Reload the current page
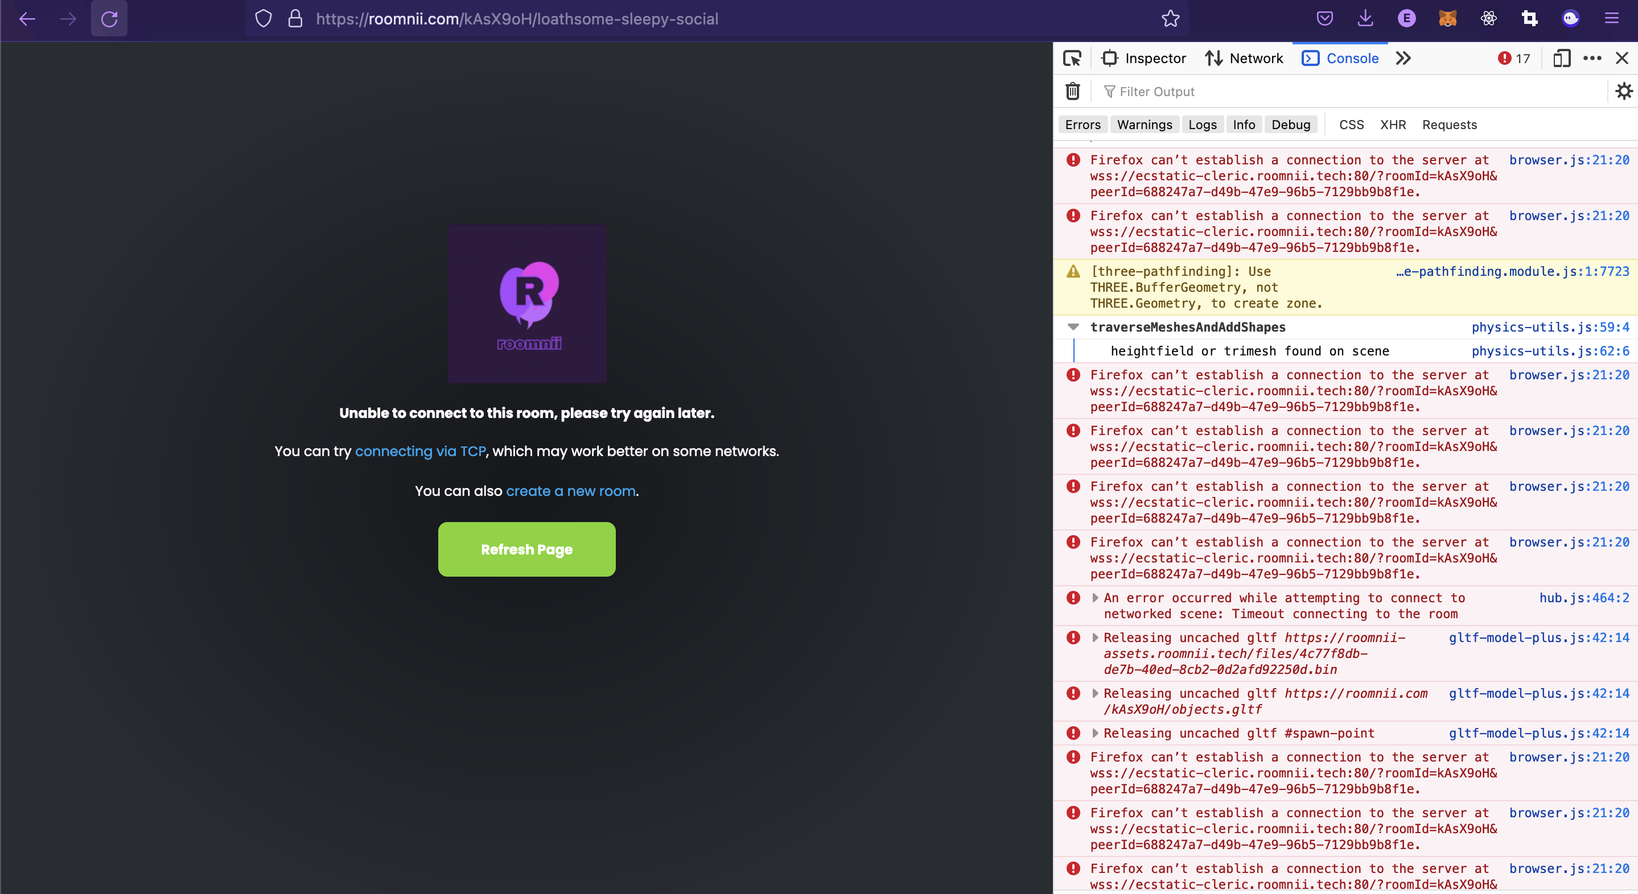This screenshot has width=1638, height=894. (x=109, y=19)
